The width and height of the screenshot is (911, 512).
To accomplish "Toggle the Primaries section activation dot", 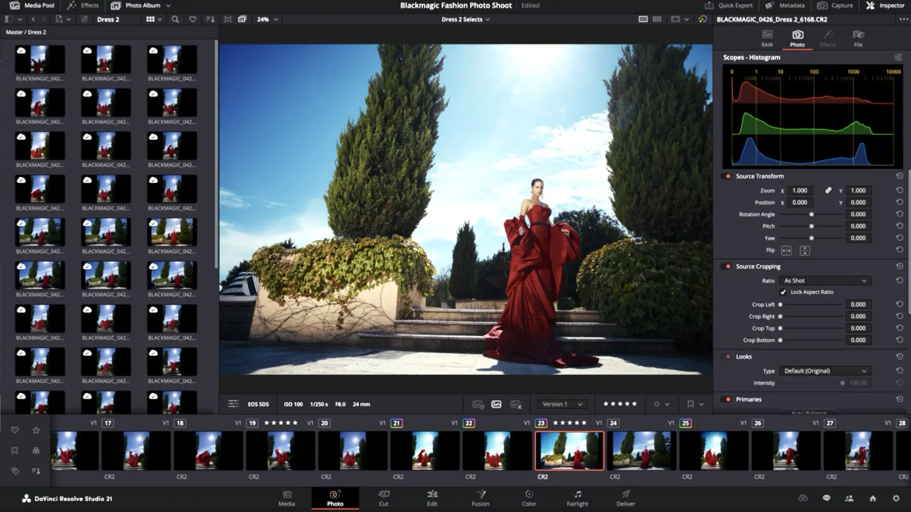I will (x=727, y=399).
